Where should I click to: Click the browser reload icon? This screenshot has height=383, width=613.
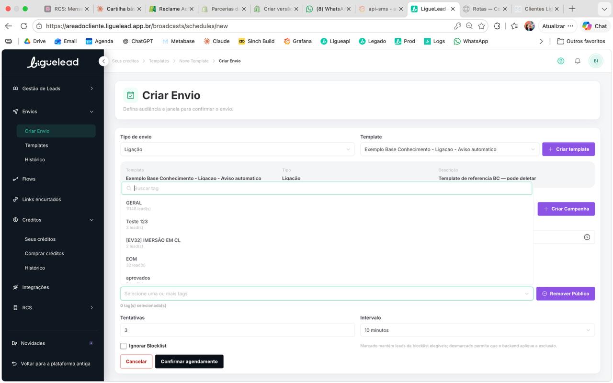pyautogui.click(x=23, y=26)
